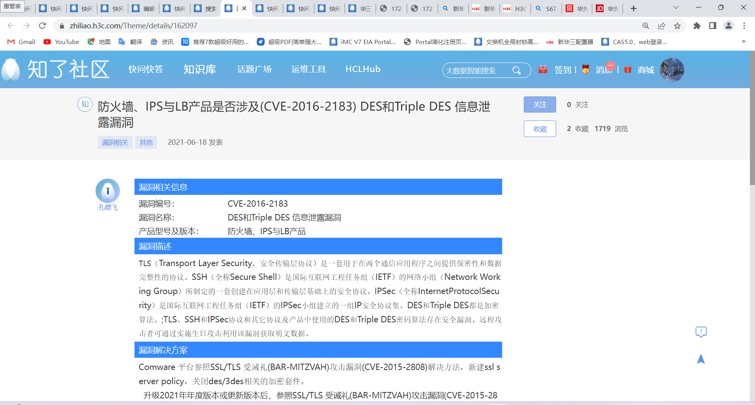This screenshot has height=405, width=755.
Task: Open Chrome's three-dot menu
Action: (744, 26)
